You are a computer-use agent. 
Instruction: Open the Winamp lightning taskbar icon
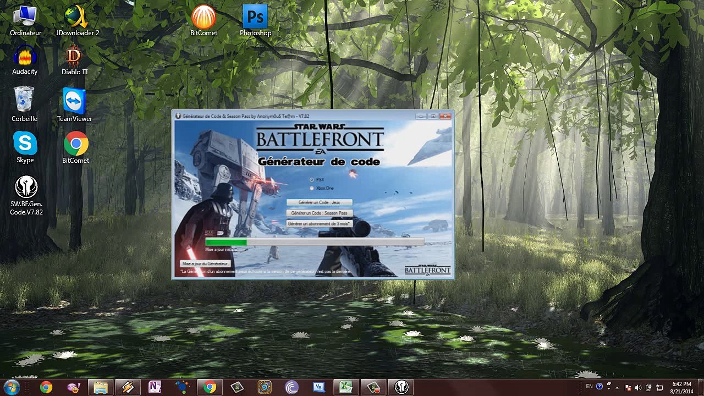click(x=128, y=387)
